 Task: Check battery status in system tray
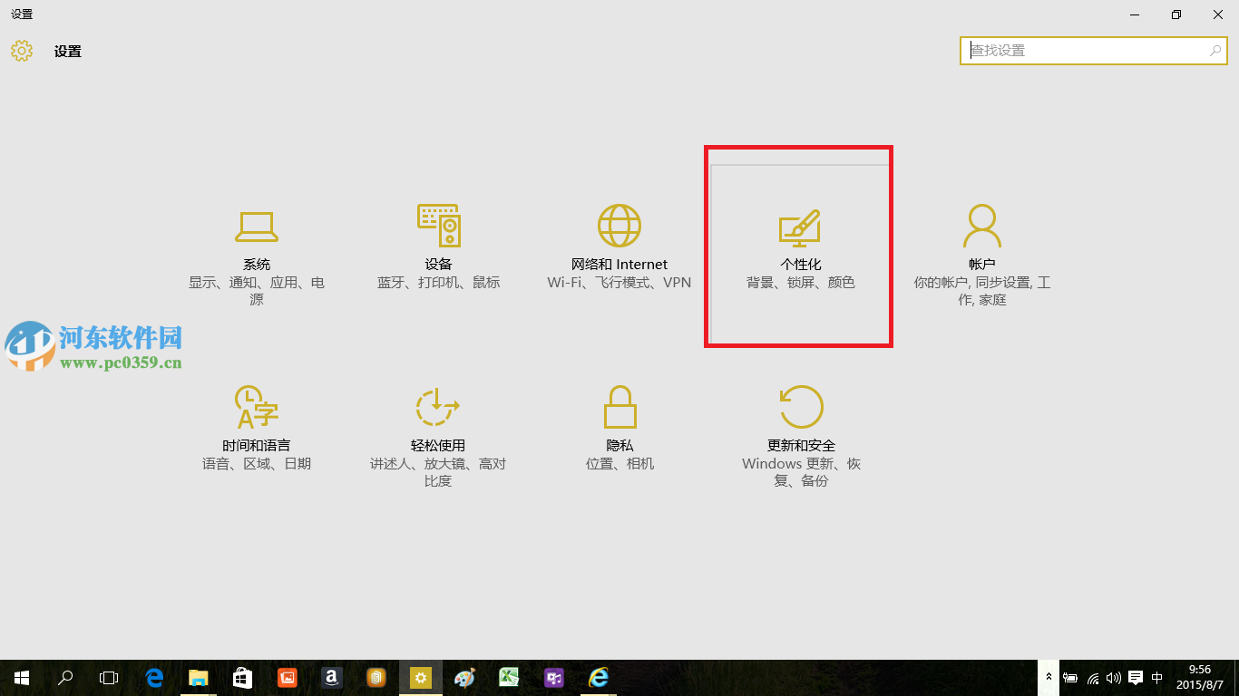pyautogui.click(x=1070, y=677)
